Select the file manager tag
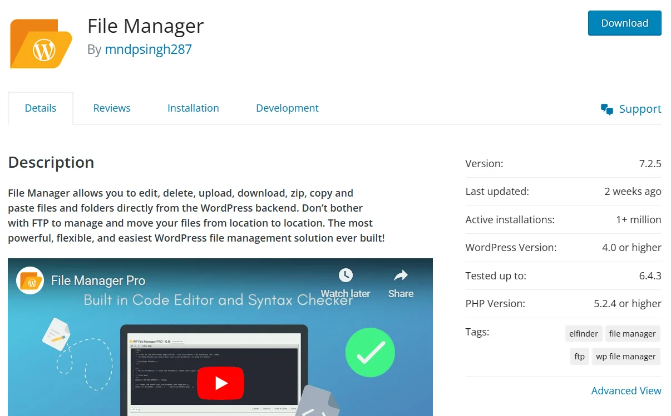Viewport: 671px width, 416px height. point(633,334)
